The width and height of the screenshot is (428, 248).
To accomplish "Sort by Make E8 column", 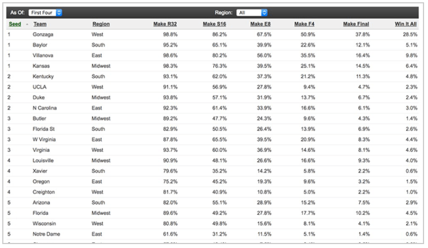I will pyautogui.click(x=260, y=24).
